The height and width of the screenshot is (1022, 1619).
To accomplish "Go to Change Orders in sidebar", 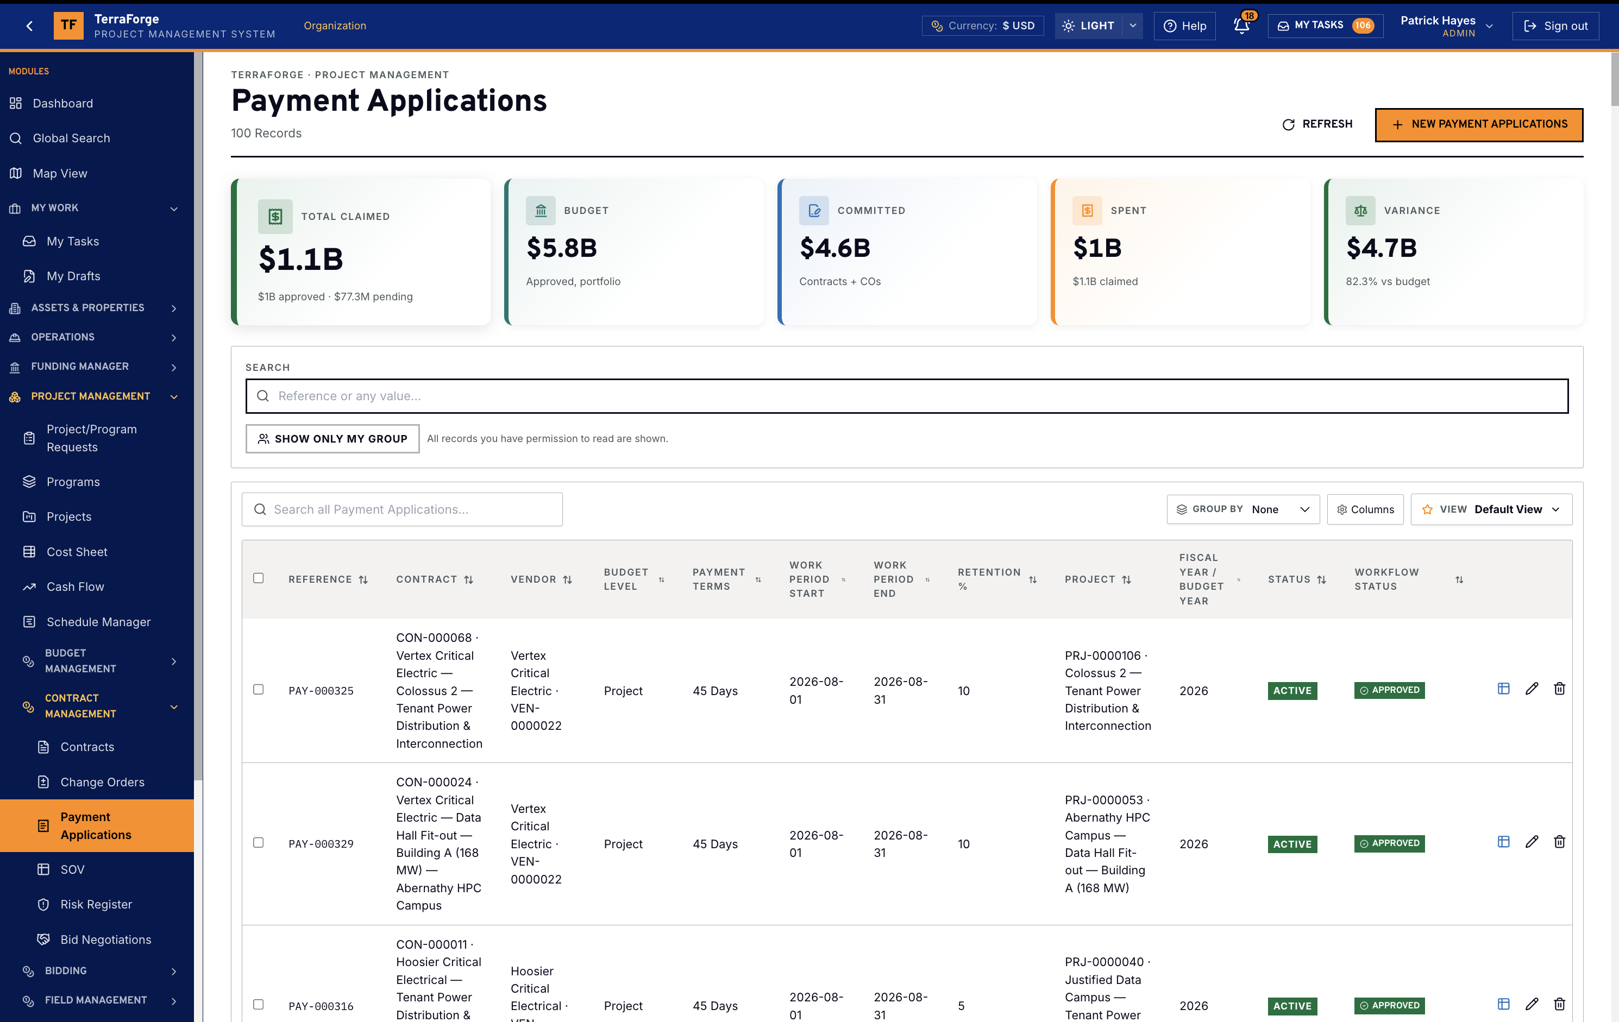I will [x=97, y=782].
